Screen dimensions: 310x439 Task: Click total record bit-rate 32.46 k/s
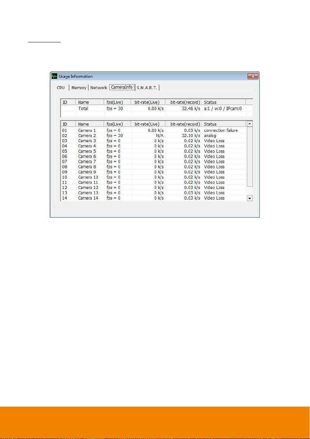[191, 109]
